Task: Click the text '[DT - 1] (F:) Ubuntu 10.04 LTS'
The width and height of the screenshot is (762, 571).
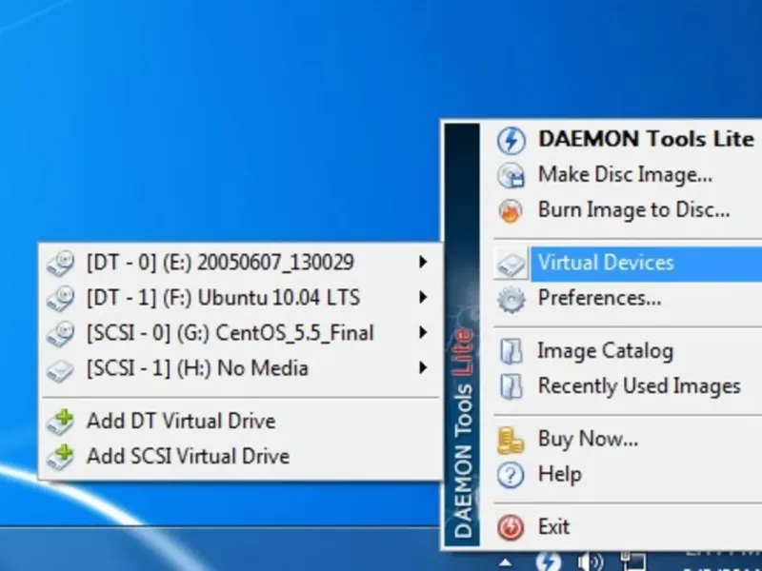Action: [x=223, y=298]
